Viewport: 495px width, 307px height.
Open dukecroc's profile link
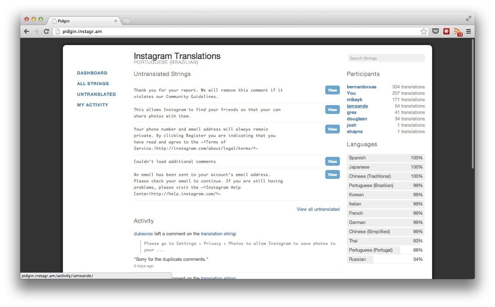pyautogui.click(x=144, y=234)
